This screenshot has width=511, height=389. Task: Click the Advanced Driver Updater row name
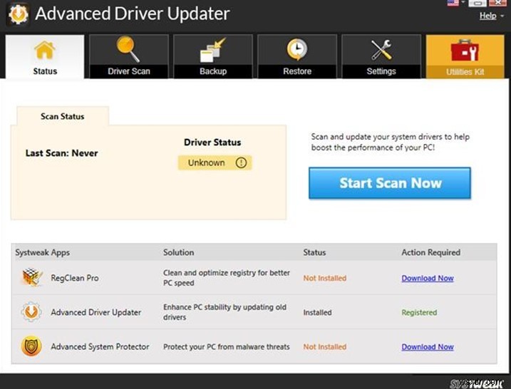[96, 312]
